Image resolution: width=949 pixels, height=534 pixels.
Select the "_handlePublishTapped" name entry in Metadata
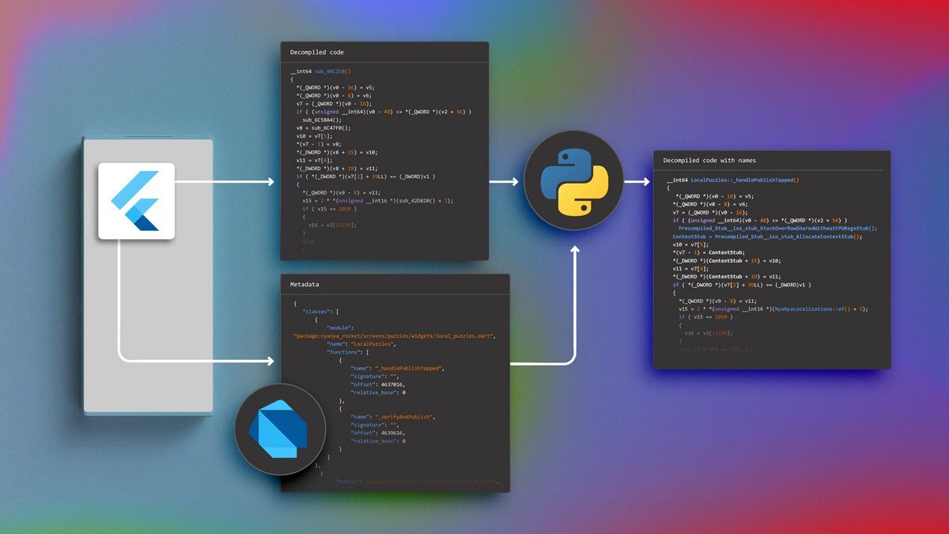pyautogui.click(x=399, y=369)
